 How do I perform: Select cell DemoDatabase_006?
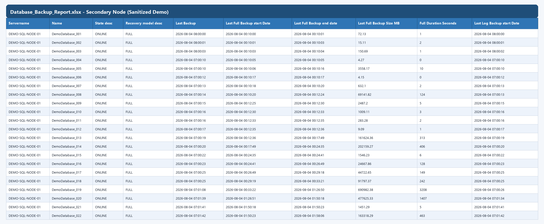point(71,77)
